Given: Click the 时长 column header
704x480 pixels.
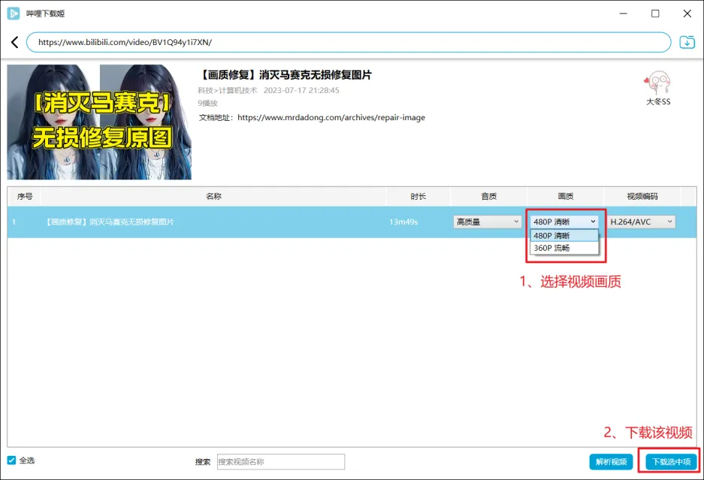Looking at the screenshot, I should click(x=418, y=196).
